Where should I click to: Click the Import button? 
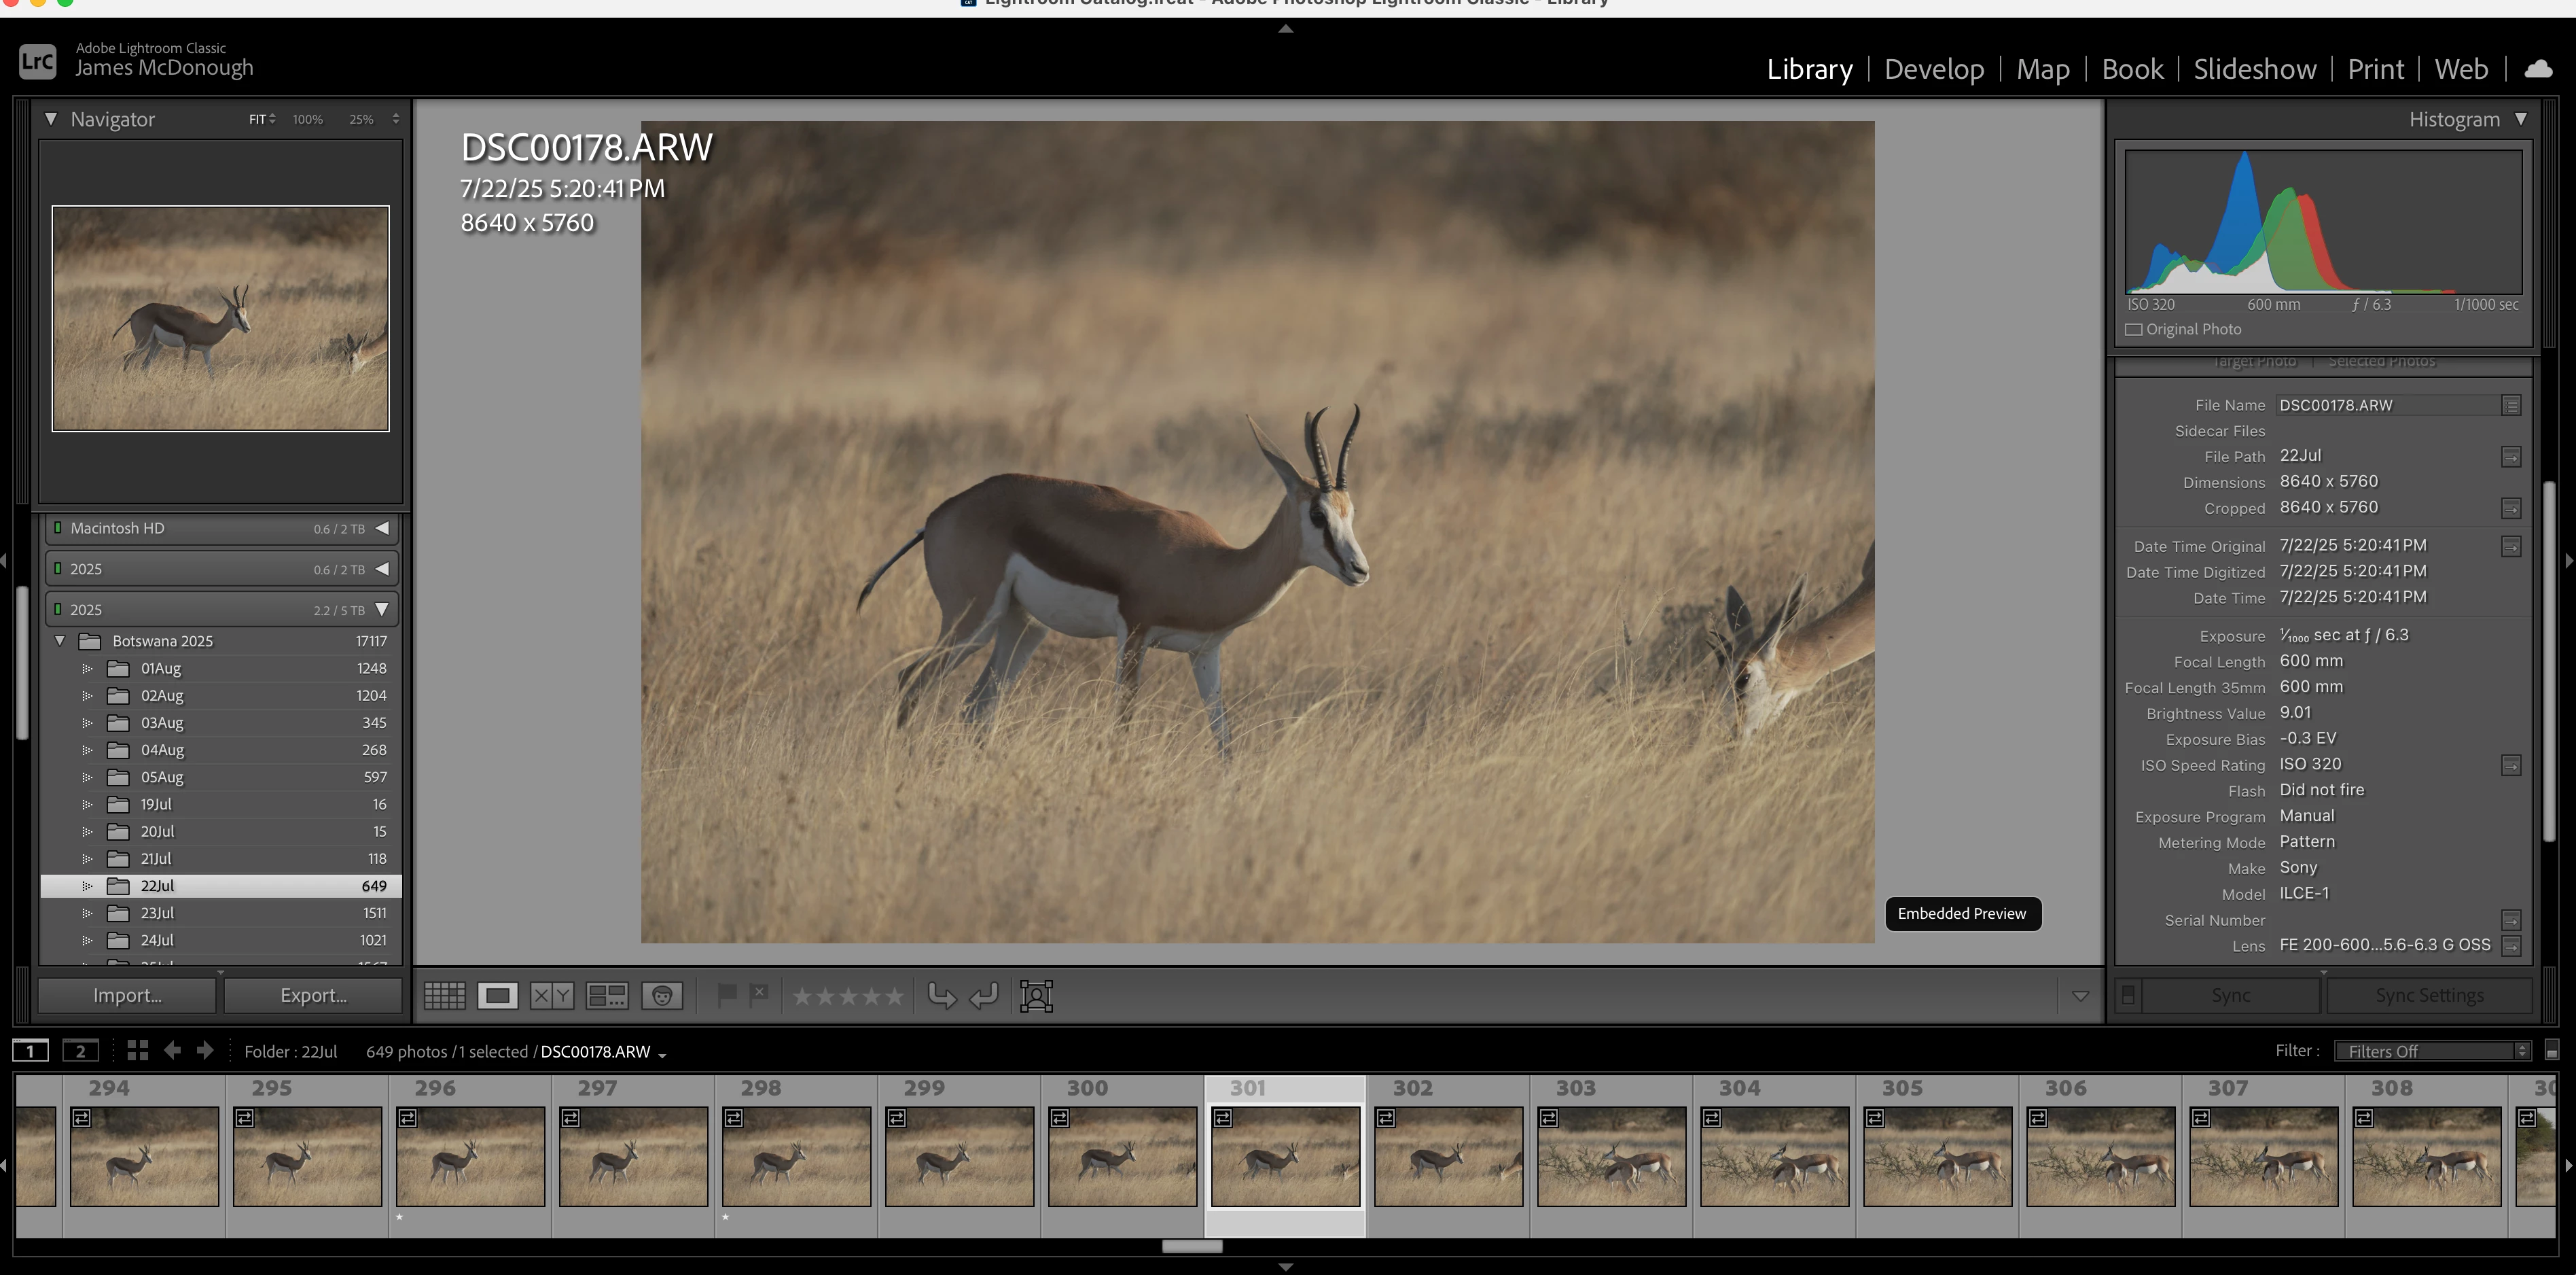[x=127, y=996]
